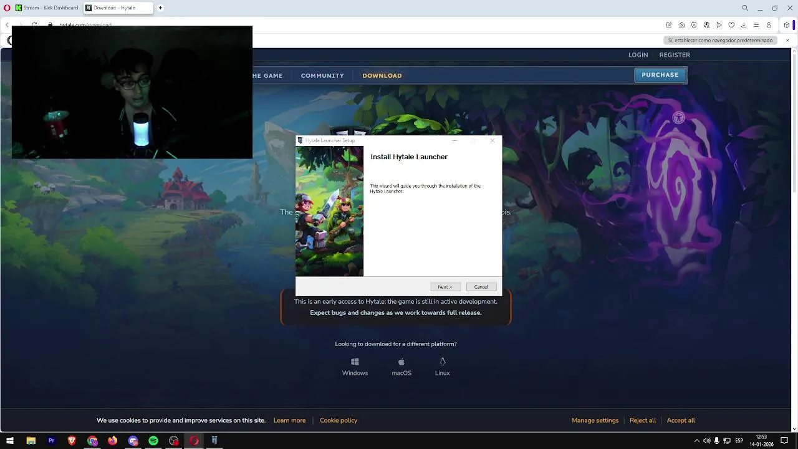Open the browser profile icon
The width and height of the screenshot is (798, 449).
click(769, 25)
